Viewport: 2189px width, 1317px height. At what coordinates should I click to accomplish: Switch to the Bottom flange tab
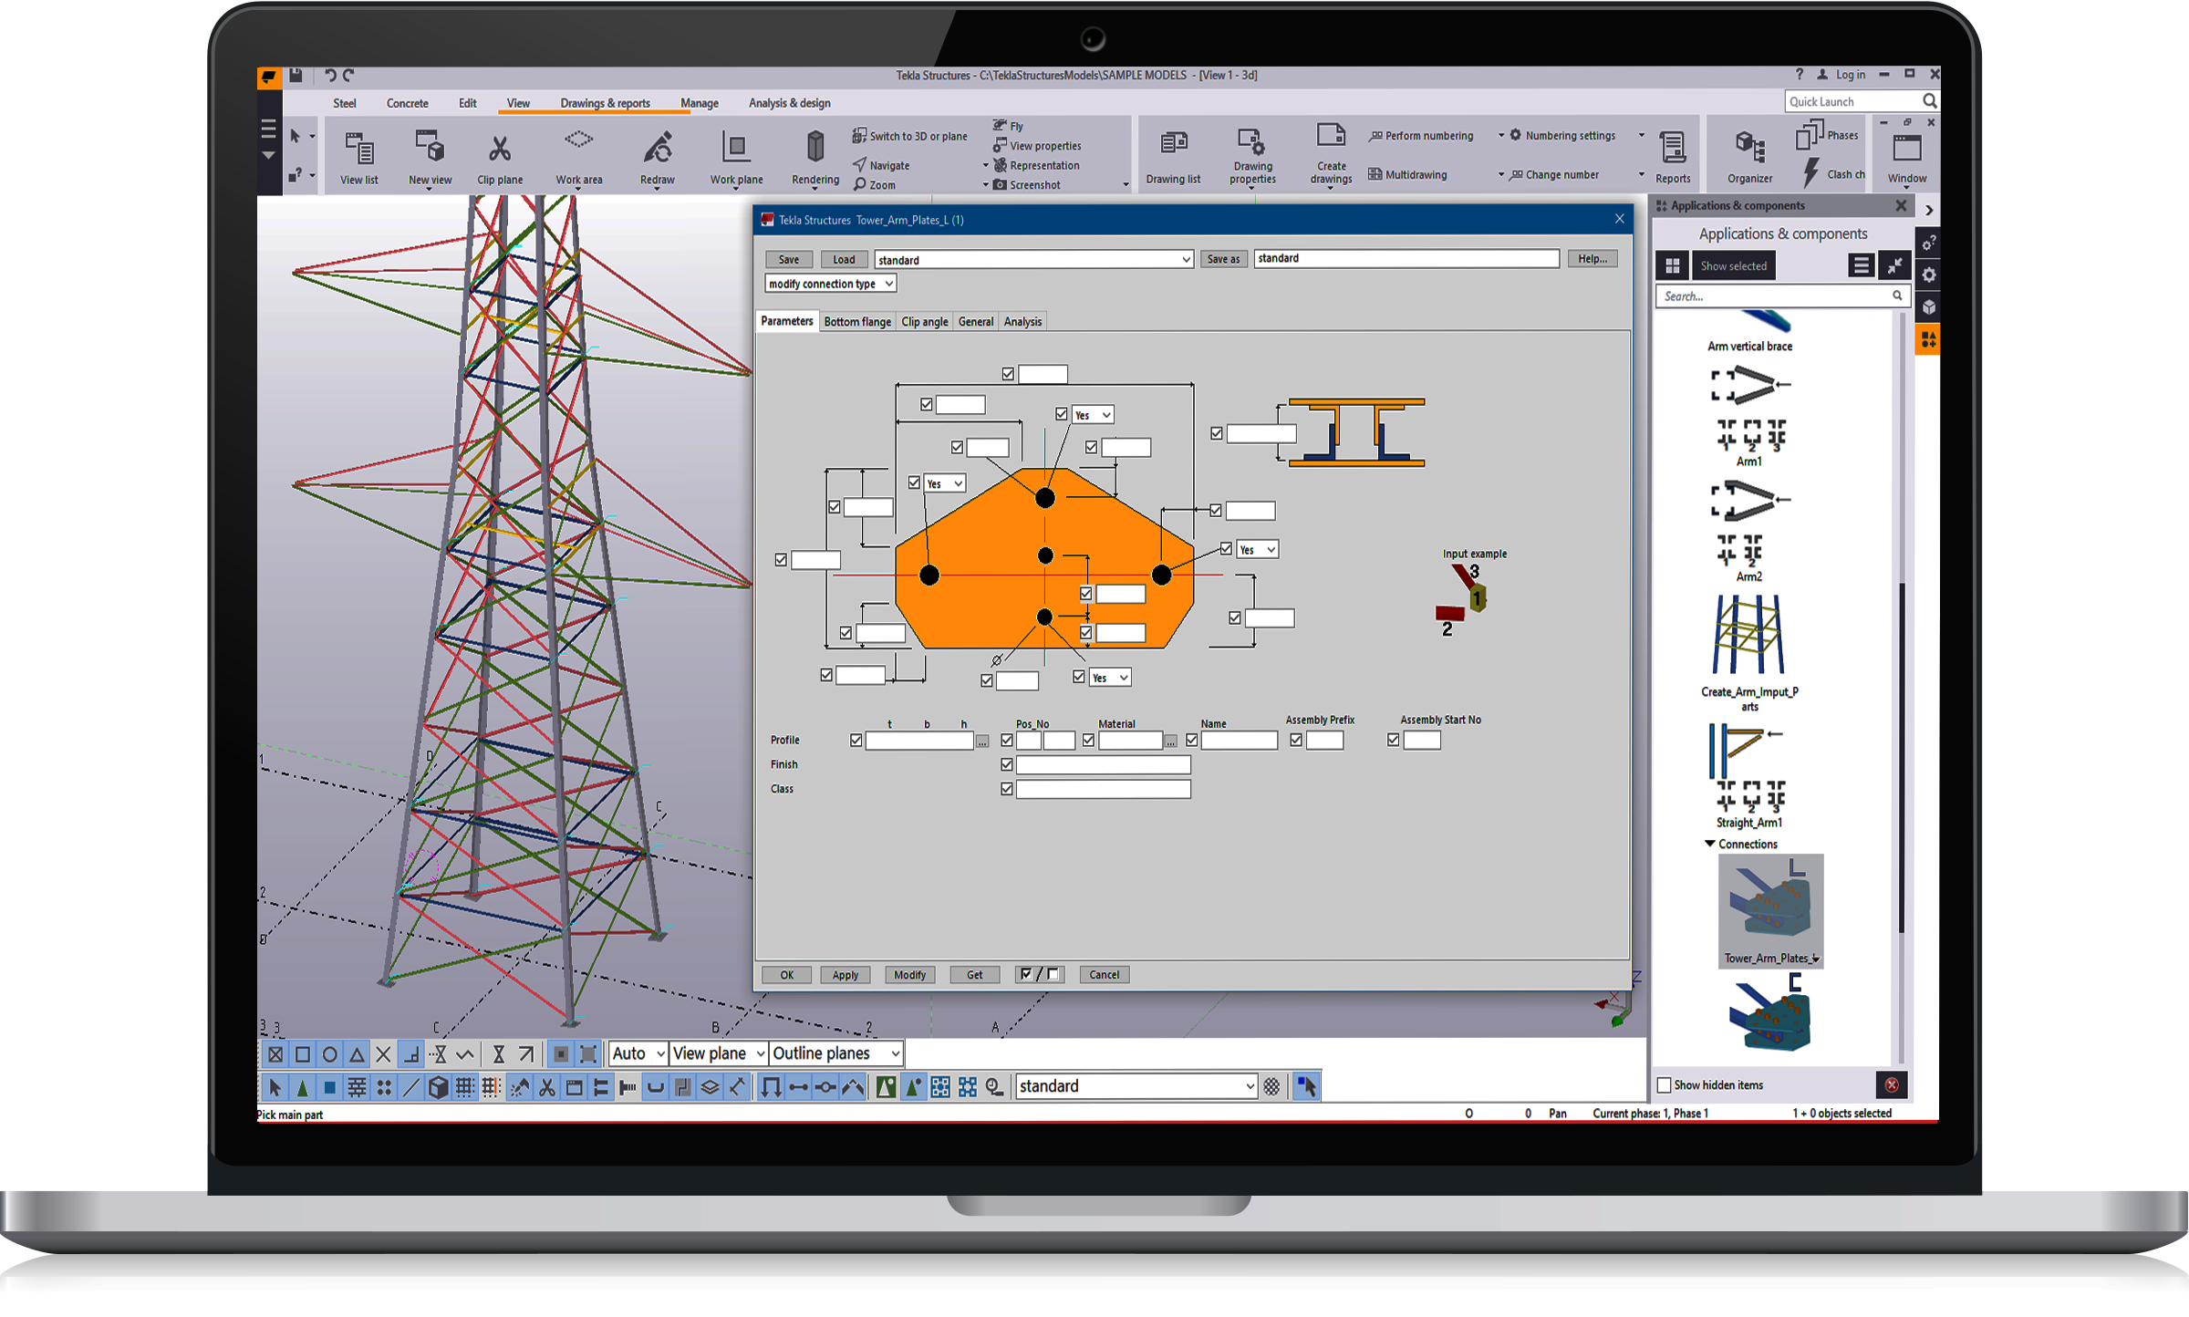click(856, 321)
